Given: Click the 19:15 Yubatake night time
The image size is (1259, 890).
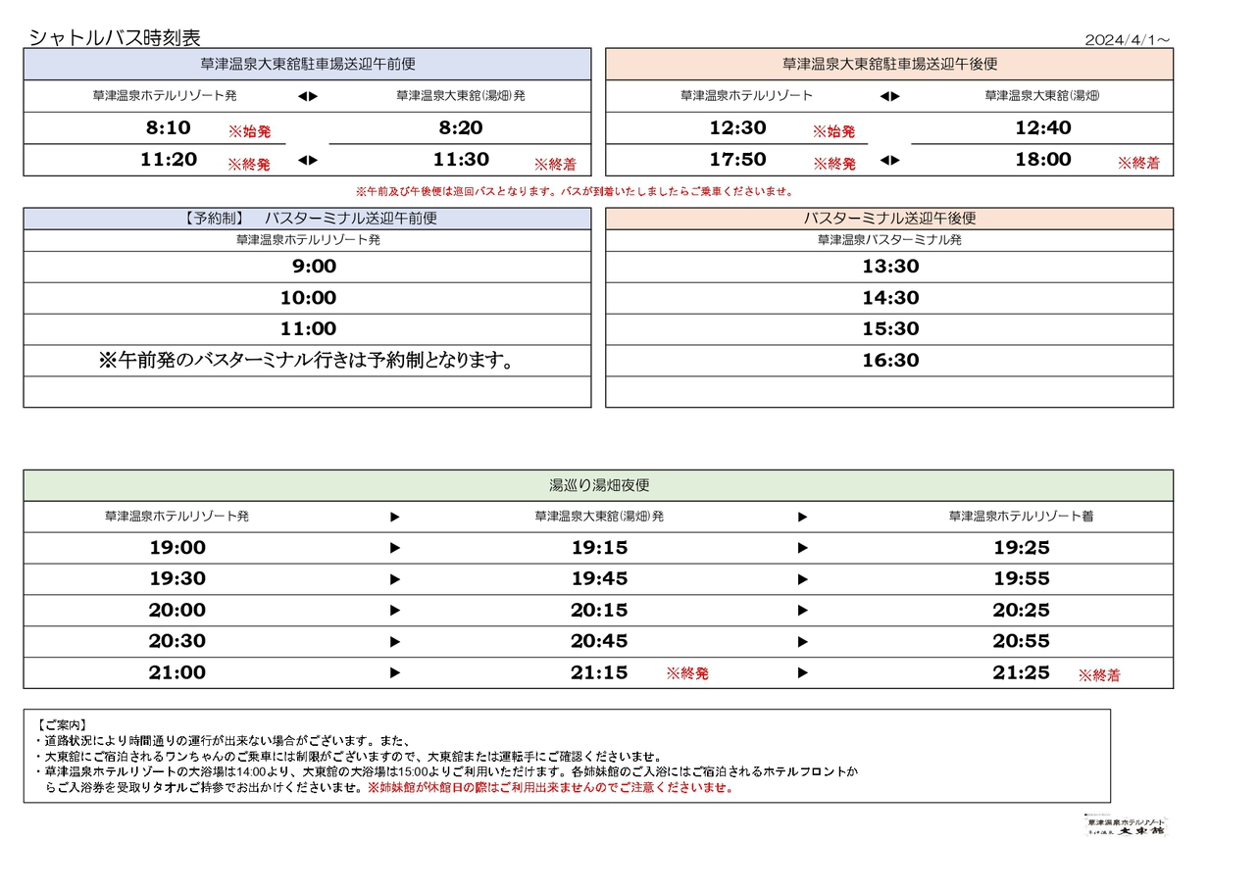Looking at the screenshot, I should coord(599,548).
